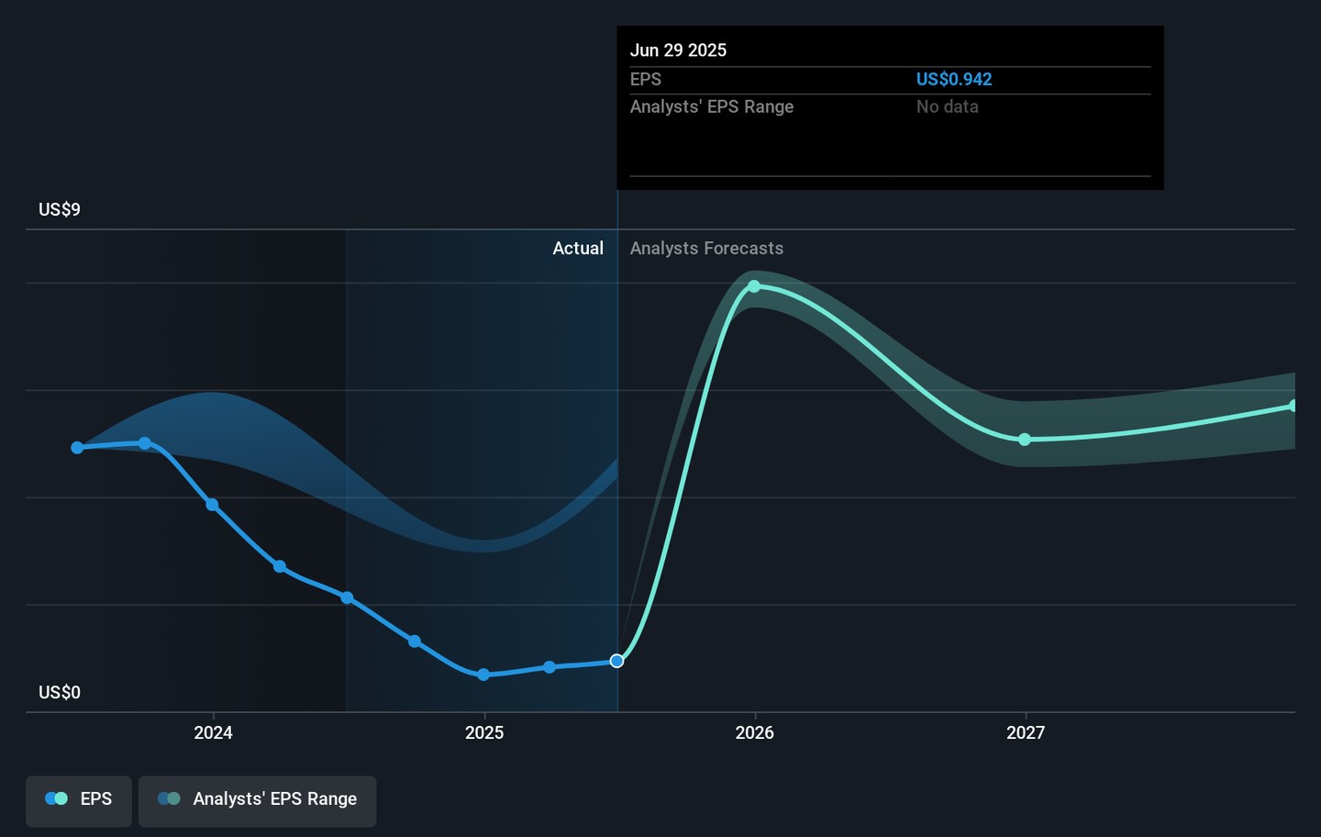Click the Jun 29 2025 tooltip date

tap(678, 50)
